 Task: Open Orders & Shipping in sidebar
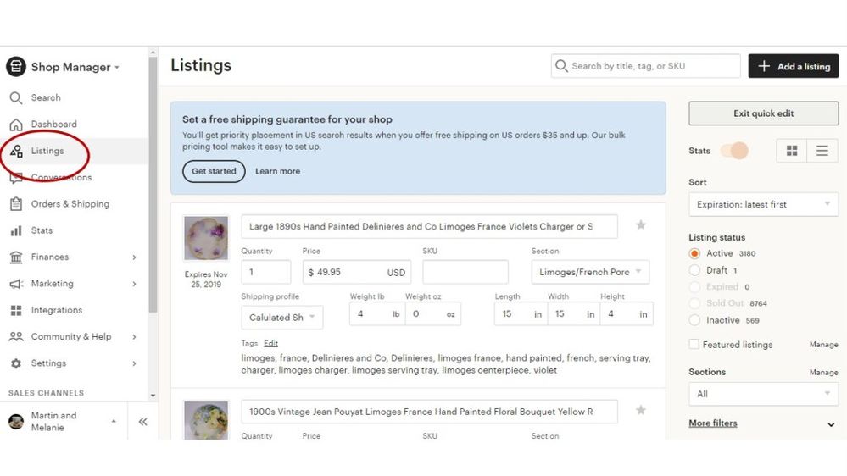pos(70,204)
